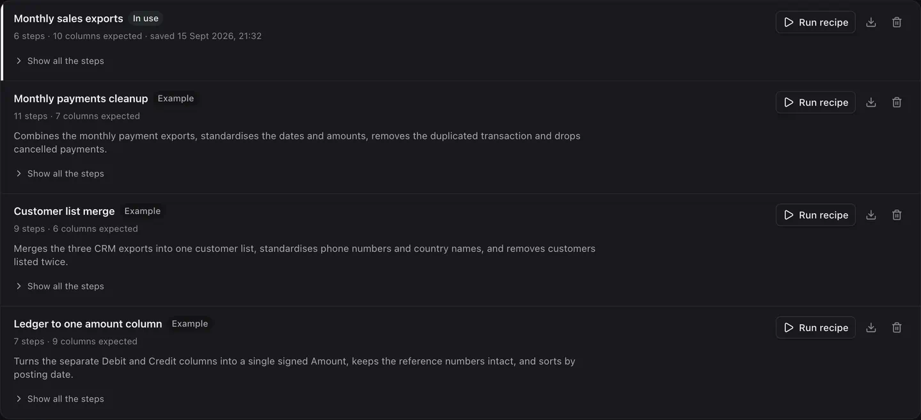Download the Monthly sales exports recipe

tap(870, 22)
